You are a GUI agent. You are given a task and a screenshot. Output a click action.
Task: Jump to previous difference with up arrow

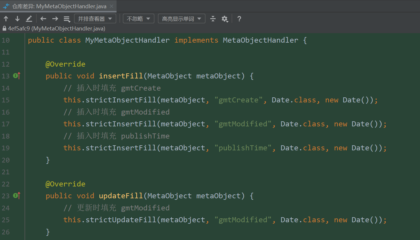tap(6, 19)
